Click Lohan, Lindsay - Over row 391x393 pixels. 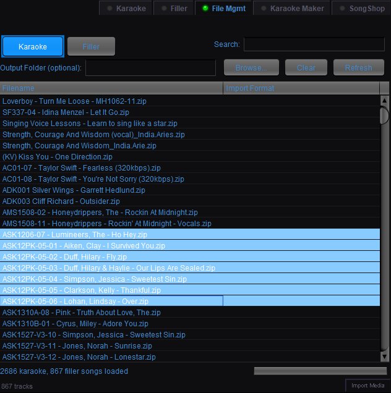click(x=190, y=301)
